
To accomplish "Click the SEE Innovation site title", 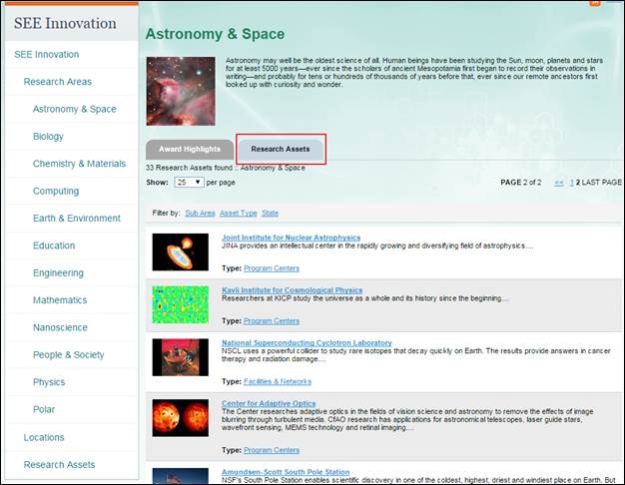I will click(65, 23).
